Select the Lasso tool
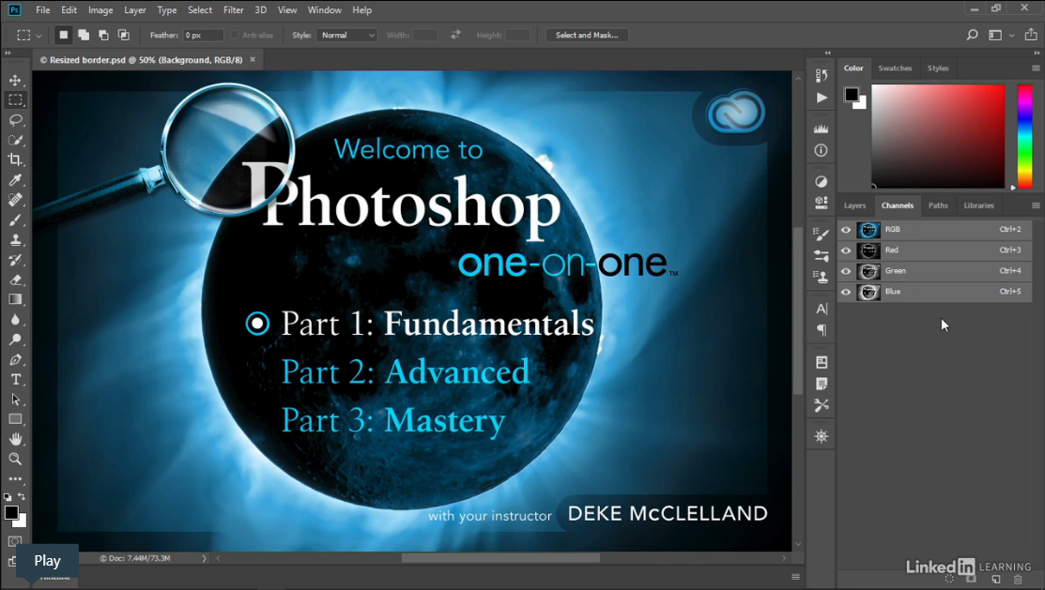This screenshot has height=590, width=1045. tap(15, 120)
